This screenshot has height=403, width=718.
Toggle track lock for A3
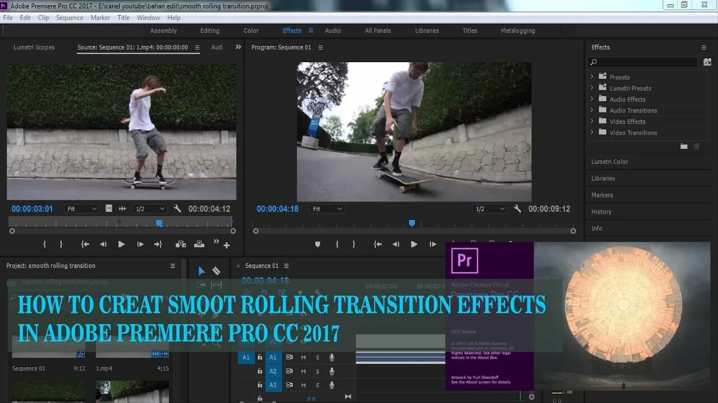click(260, 385)
